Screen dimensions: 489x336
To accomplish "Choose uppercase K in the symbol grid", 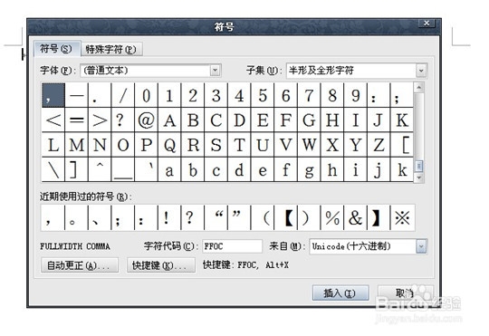I will click(402, 120).
